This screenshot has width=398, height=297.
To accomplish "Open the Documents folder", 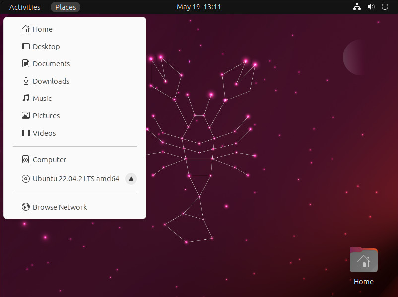I will (51, 63).
